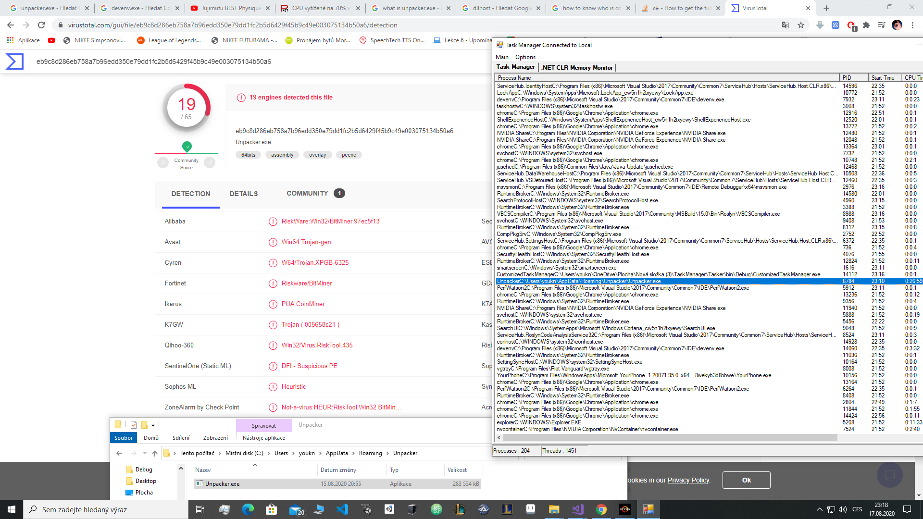
Task: Click the VirusTotal sigma logo
Action: click(x=14, y=62)
